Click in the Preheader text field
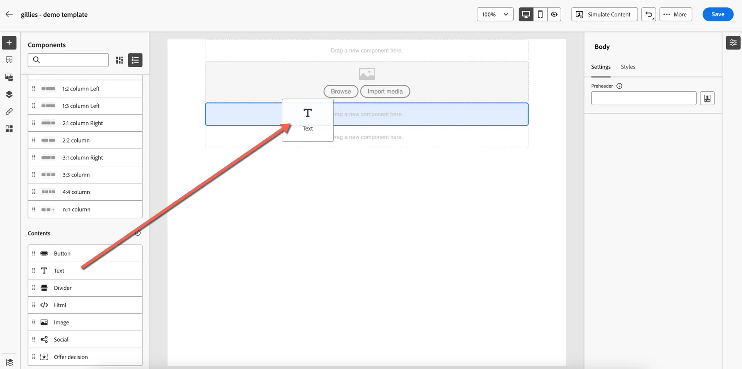The image size is (742, 369). [644, 98]
